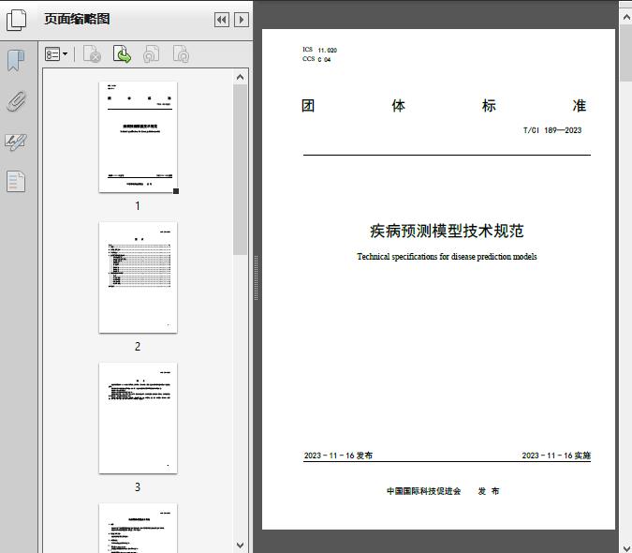Click the '2023-11-16 实施' date

click(556, 456)
